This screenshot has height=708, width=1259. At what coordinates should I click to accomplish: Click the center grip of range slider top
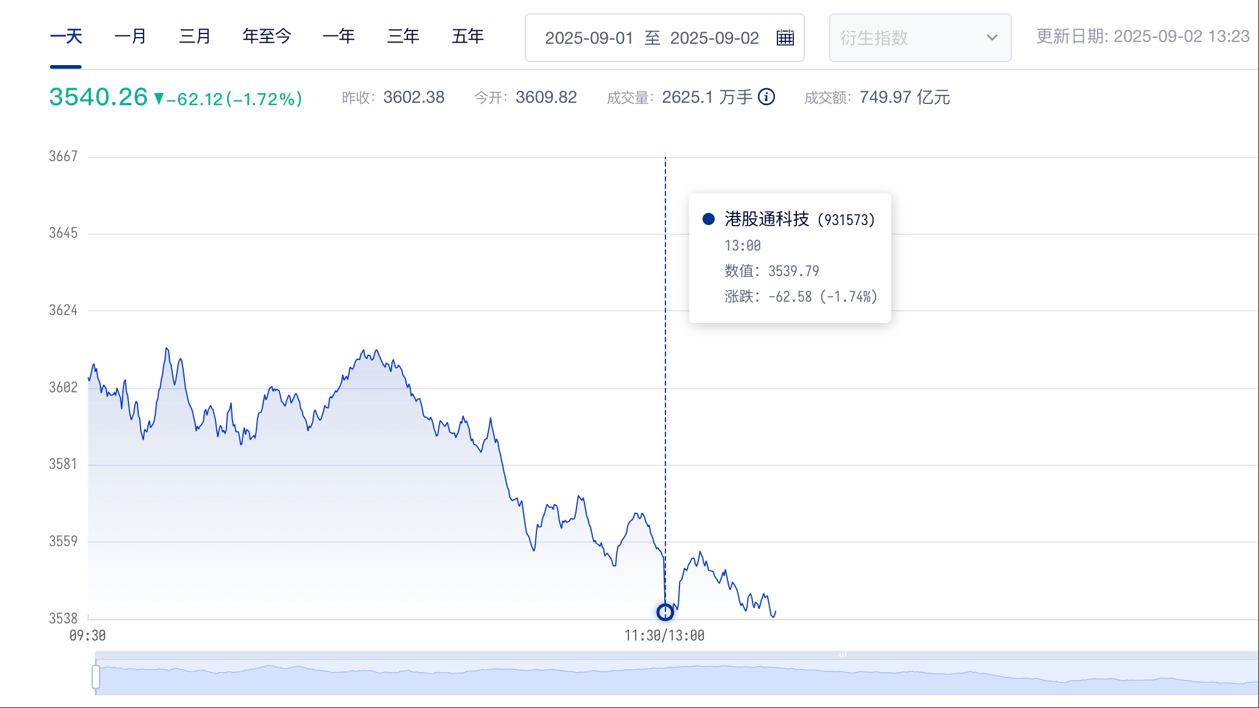[843, 655]
